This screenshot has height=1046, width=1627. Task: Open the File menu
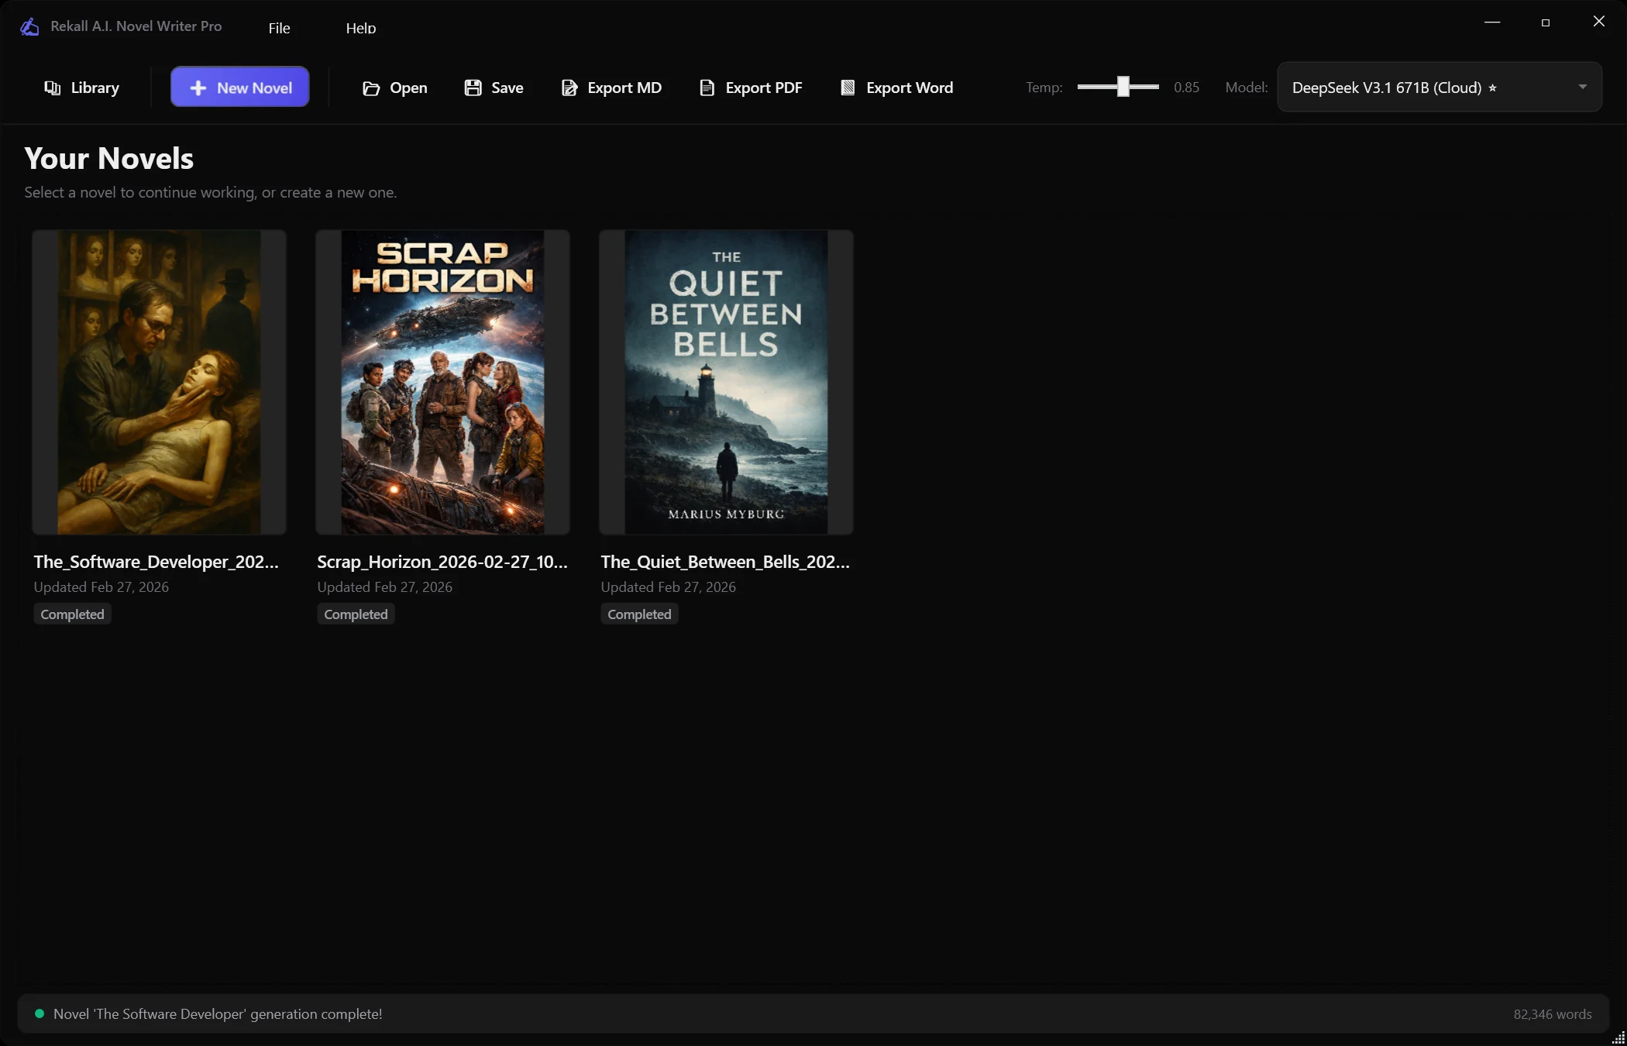tap(279, 28)
